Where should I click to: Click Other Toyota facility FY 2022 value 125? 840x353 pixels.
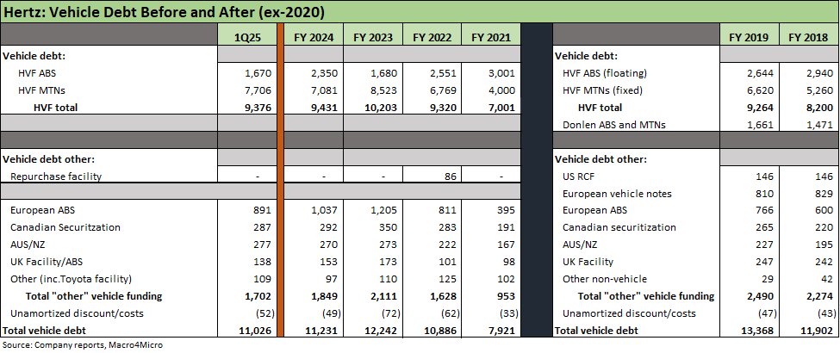point(447,279)
